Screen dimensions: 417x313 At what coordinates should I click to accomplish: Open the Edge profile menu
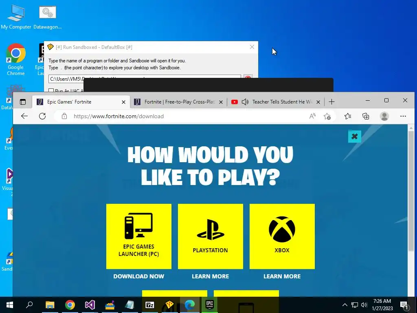[384, 116]
